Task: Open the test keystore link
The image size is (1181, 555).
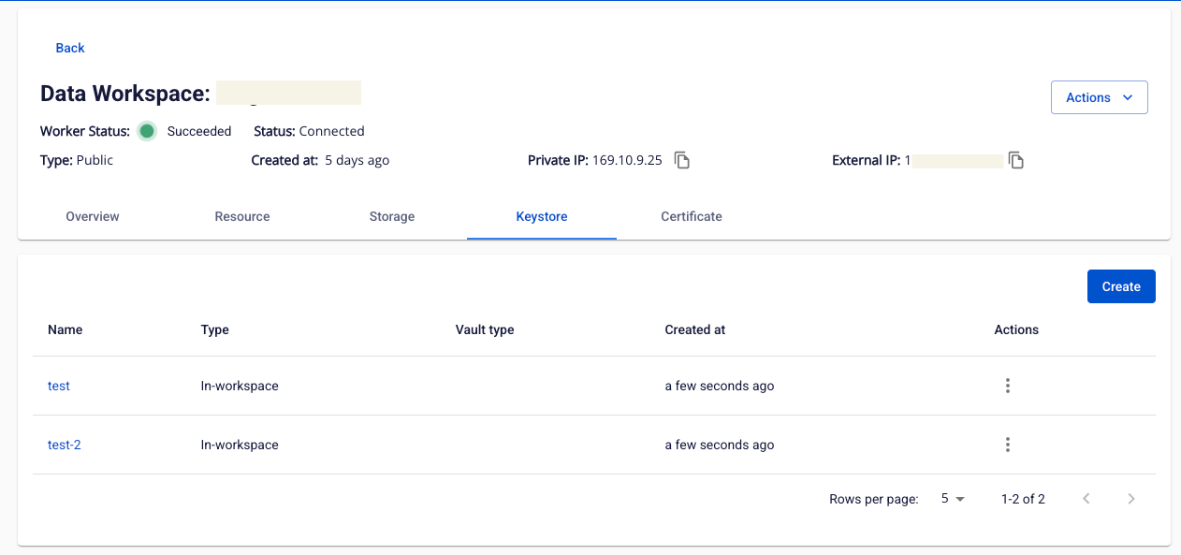Action: coord(59,386)
